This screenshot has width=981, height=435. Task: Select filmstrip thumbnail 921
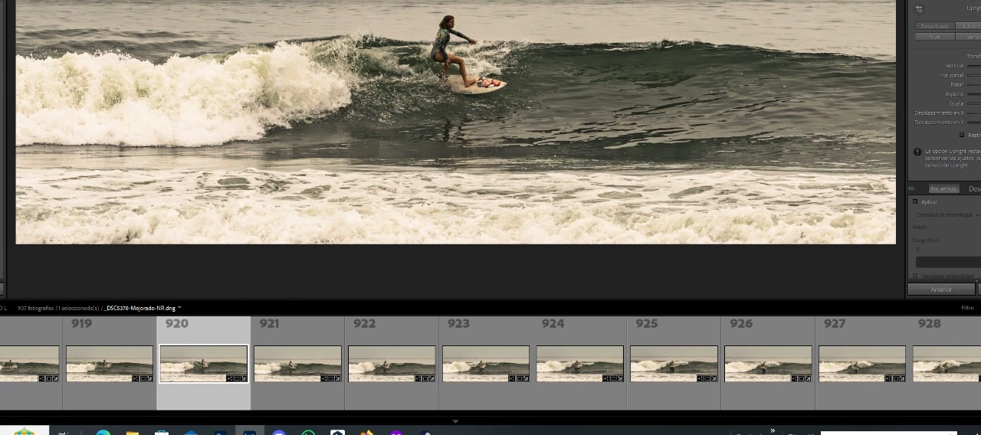point(297,363)
